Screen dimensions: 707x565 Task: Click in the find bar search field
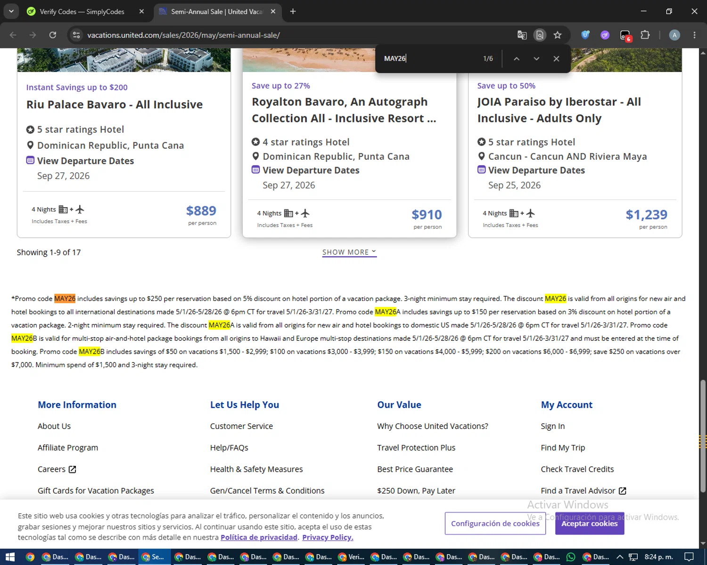click(428, 58)
